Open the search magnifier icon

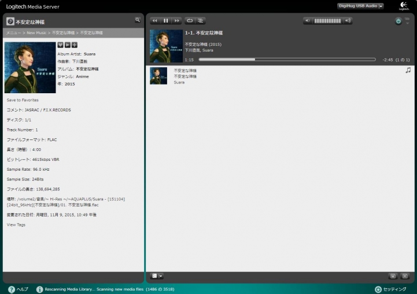pyautogui.click(x=138, y=20)
